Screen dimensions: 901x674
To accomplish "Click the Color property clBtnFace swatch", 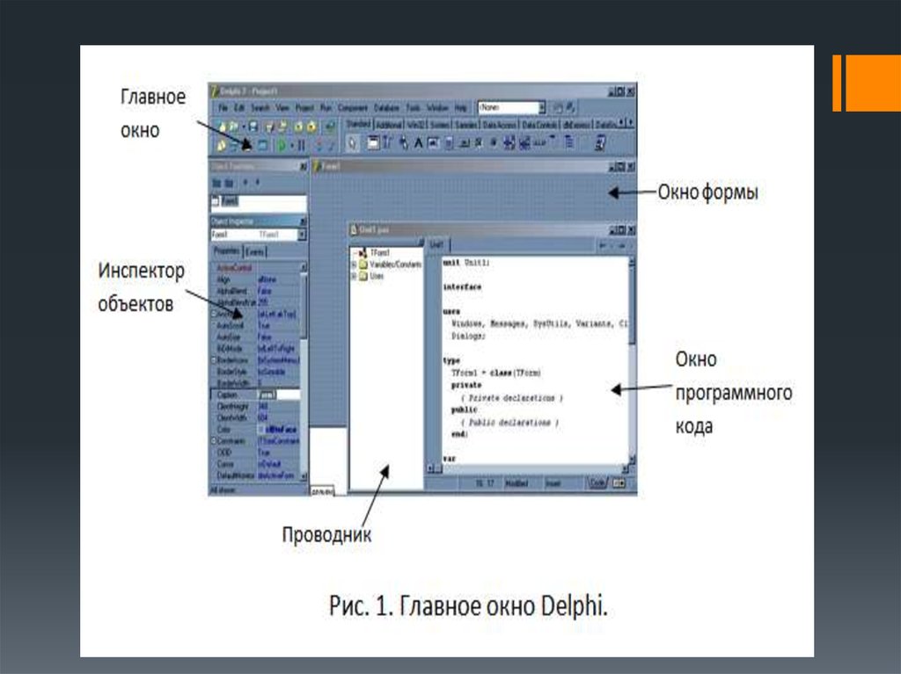I will [x=262, y=430].
